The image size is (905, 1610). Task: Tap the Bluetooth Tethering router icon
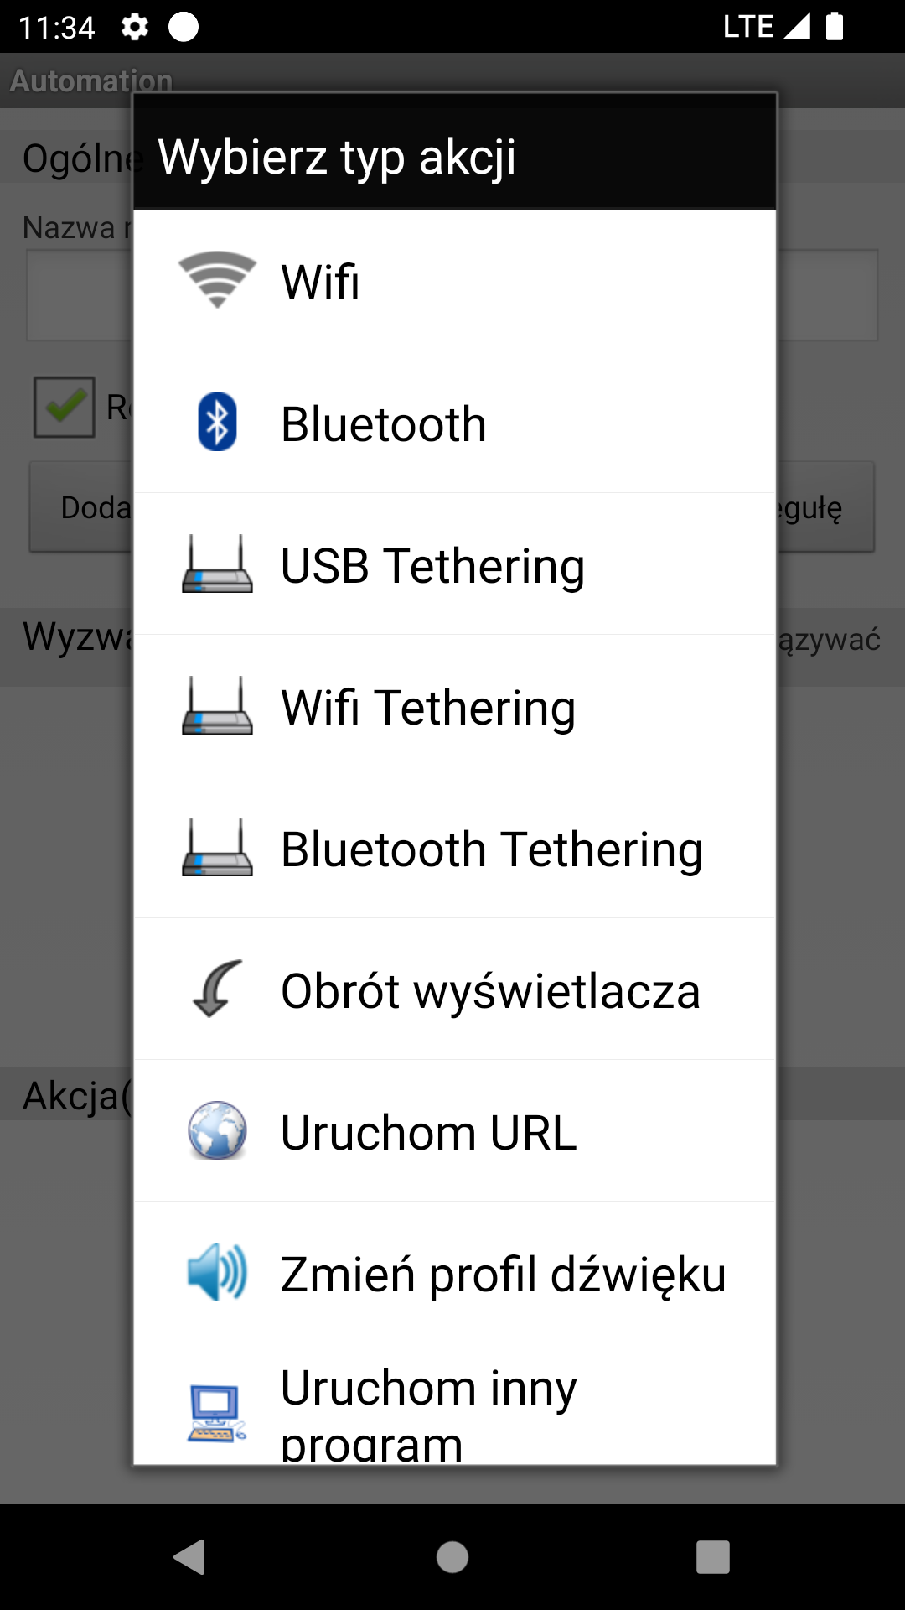217,848
